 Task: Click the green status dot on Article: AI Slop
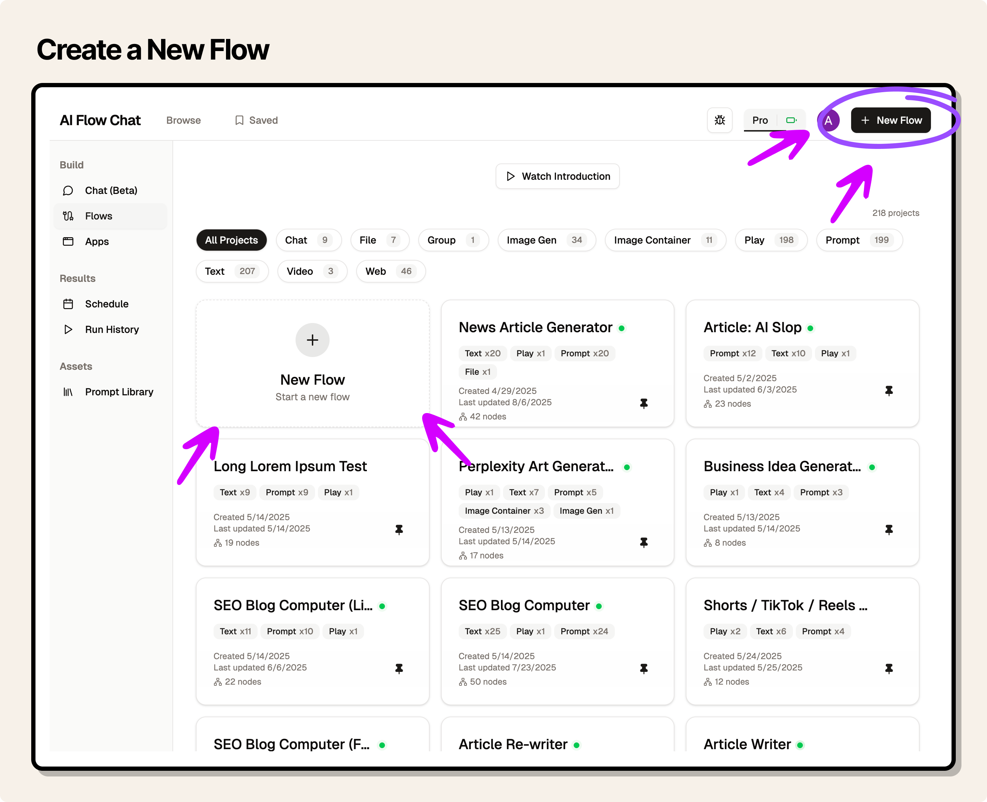(x=810, y=328)
